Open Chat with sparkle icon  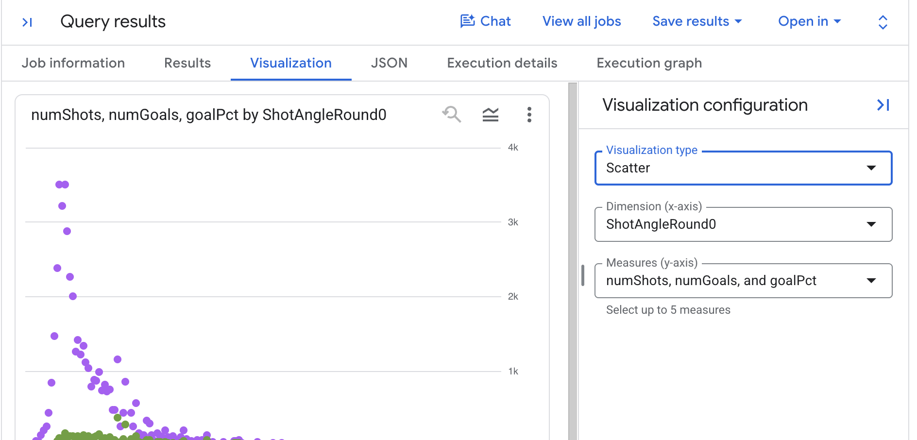pyautogui.click(x=485, y=21)
